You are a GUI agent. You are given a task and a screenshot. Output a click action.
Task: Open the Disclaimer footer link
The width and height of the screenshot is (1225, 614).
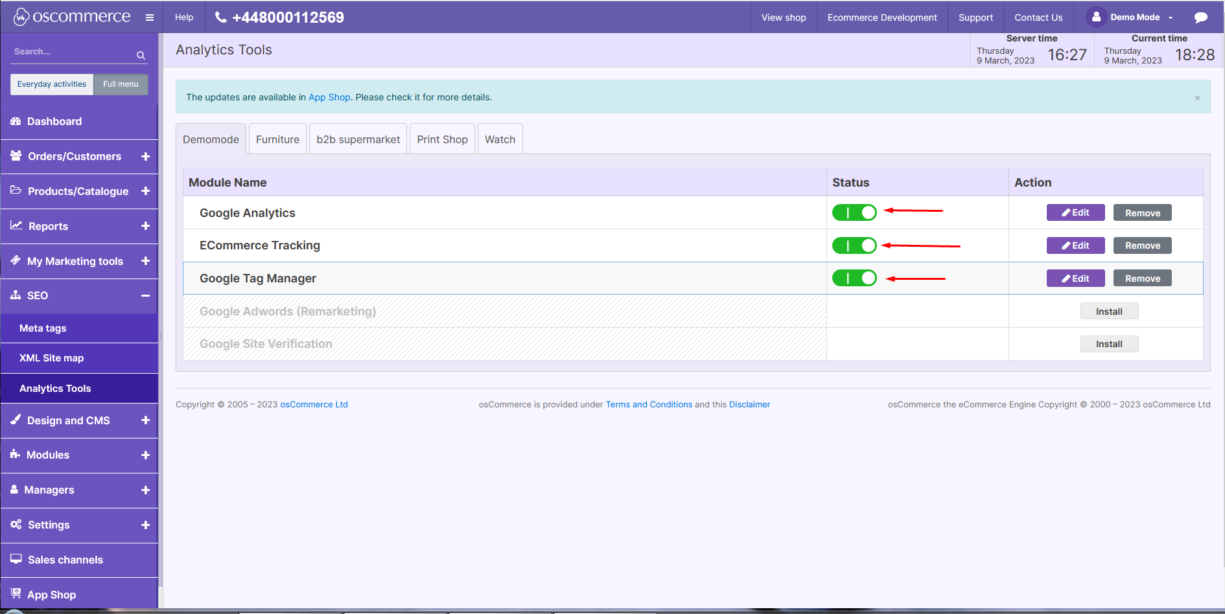click(749, 404)
